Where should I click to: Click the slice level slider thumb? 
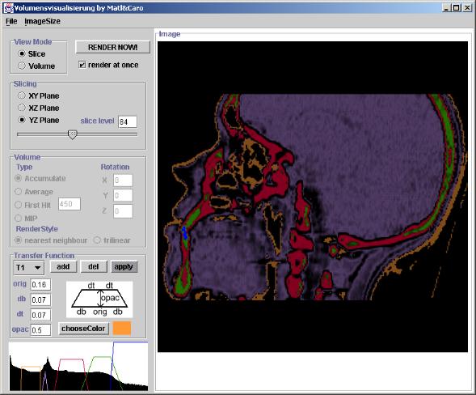(x=72, y=134)
